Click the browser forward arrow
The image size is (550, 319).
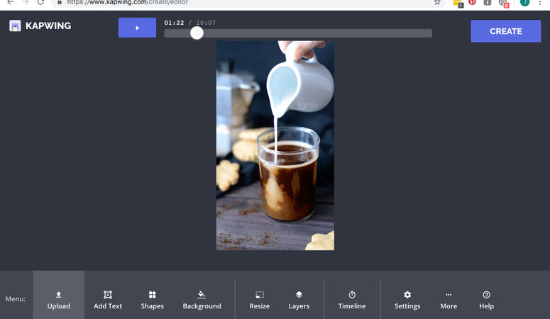(26, 2)
